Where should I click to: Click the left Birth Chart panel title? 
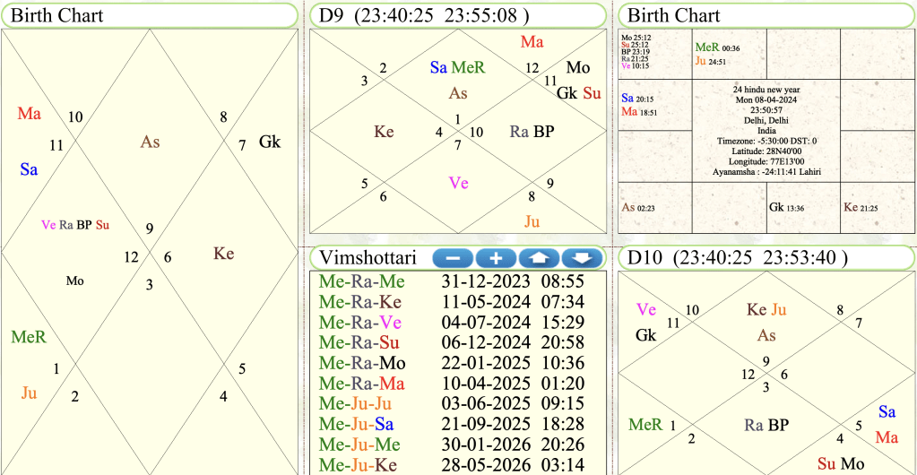click(x=57, y=15)
